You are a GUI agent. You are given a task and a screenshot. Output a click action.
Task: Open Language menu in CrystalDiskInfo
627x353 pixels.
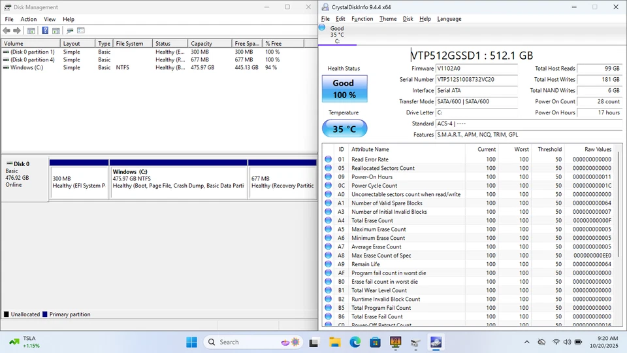click(449, 19)
